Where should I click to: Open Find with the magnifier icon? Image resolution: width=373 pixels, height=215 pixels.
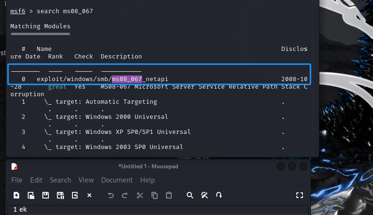(x=190, y=196)
